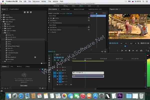Reset the Opacity effect parameters
150x100 pixels.
[89, 20]
